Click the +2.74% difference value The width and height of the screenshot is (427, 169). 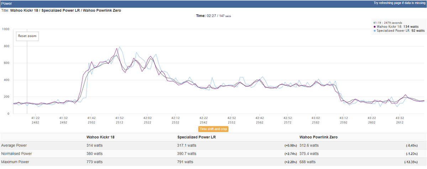pos(291,154)
